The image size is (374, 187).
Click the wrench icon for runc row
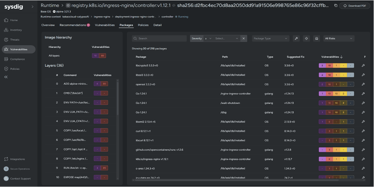tap(363, 150)
